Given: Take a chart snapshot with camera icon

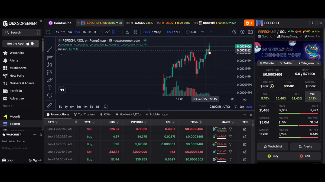Looking at the screenshot, I should (251, 32).
